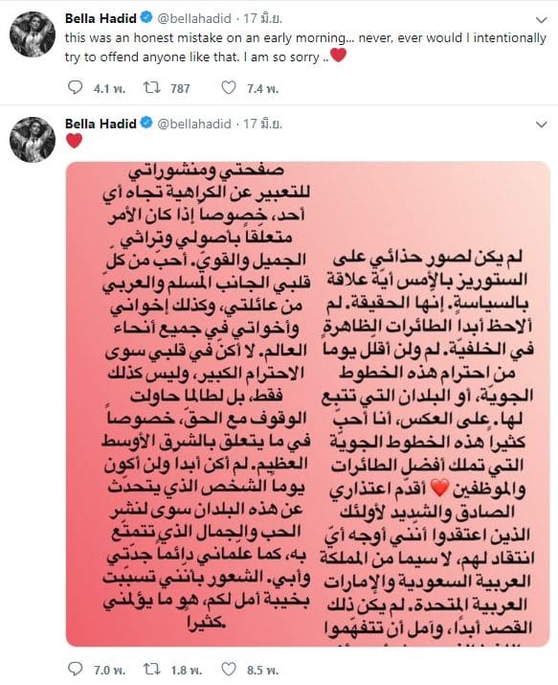
Task: Click @bellahadid handle on second tweet
Action: click(193, 124)
